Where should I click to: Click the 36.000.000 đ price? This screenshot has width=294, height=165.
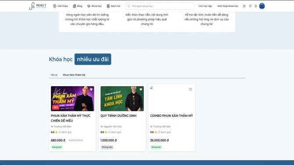[159, 140]
